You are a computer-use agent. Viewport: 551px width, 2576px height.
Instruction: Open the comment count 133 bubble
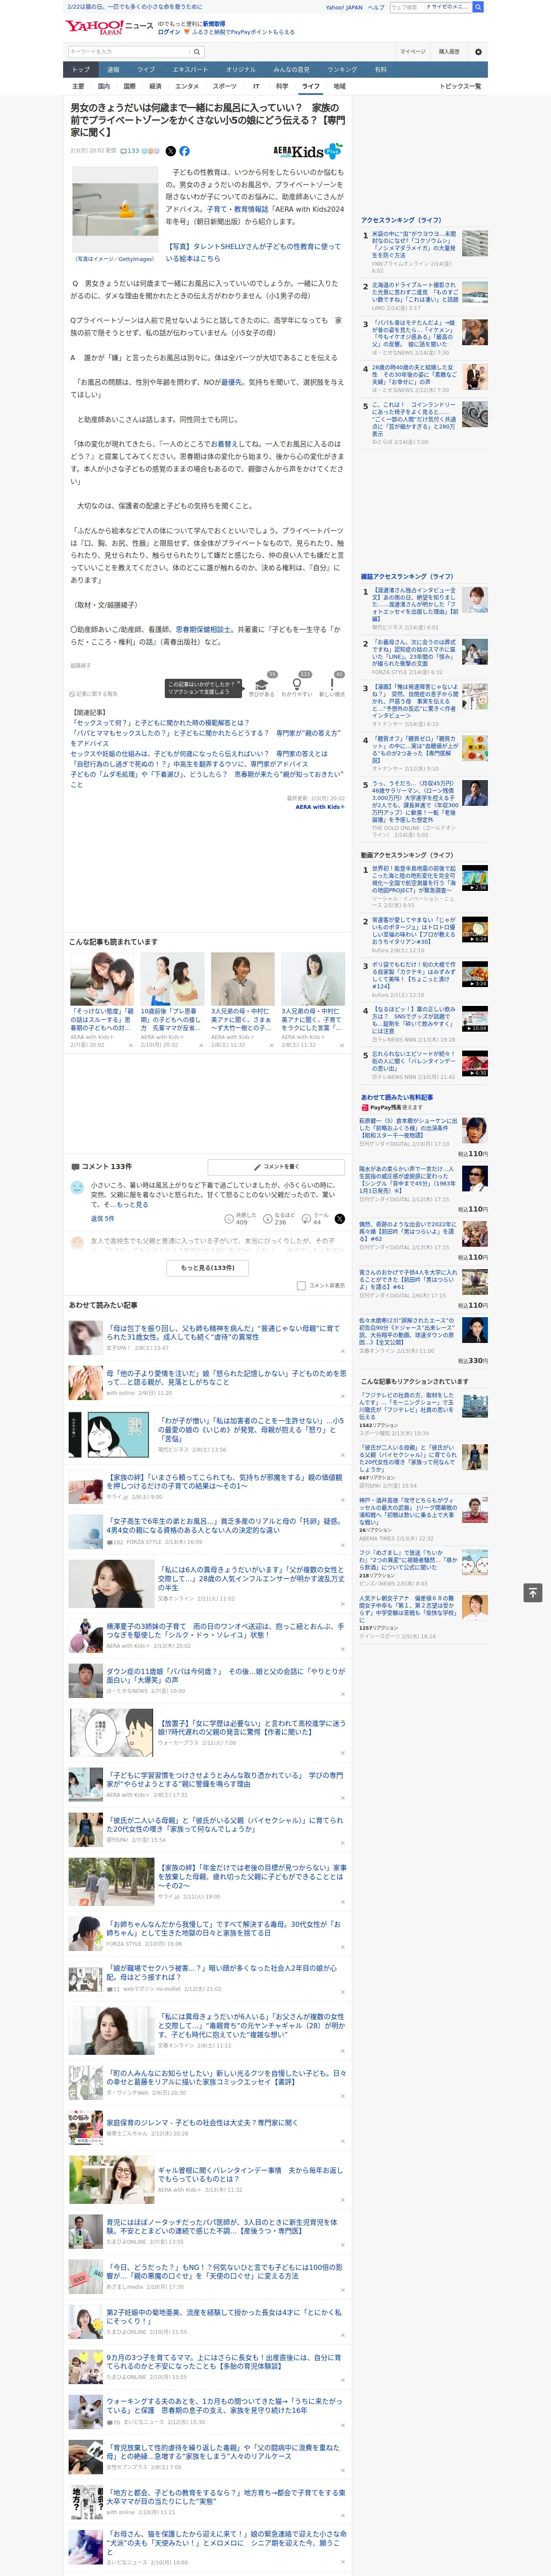pos(130,151)
